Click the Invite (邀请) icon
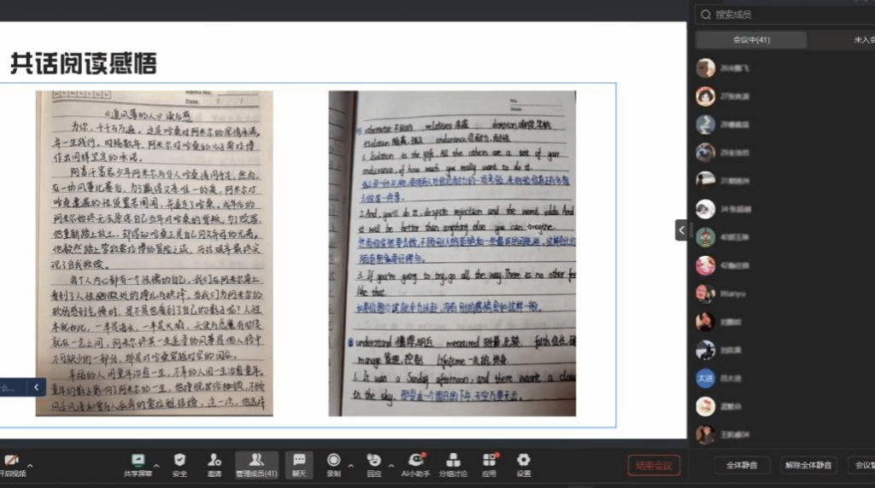This screenshot has width=875, height=488. (214, 461)
